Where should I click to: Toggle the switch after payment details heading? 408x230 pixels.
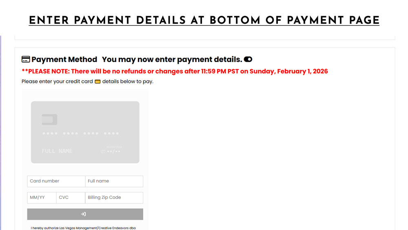pos(248,60)
